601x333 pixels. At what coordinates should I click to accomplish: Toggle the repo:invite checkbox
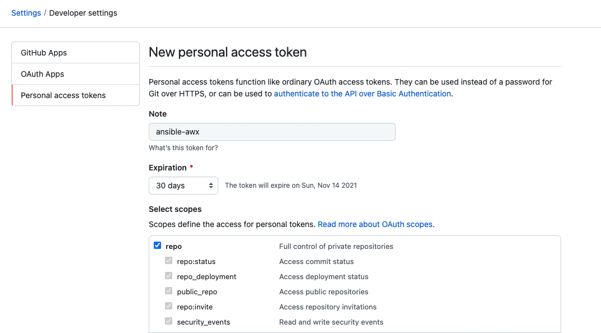[x=168, y=306]
